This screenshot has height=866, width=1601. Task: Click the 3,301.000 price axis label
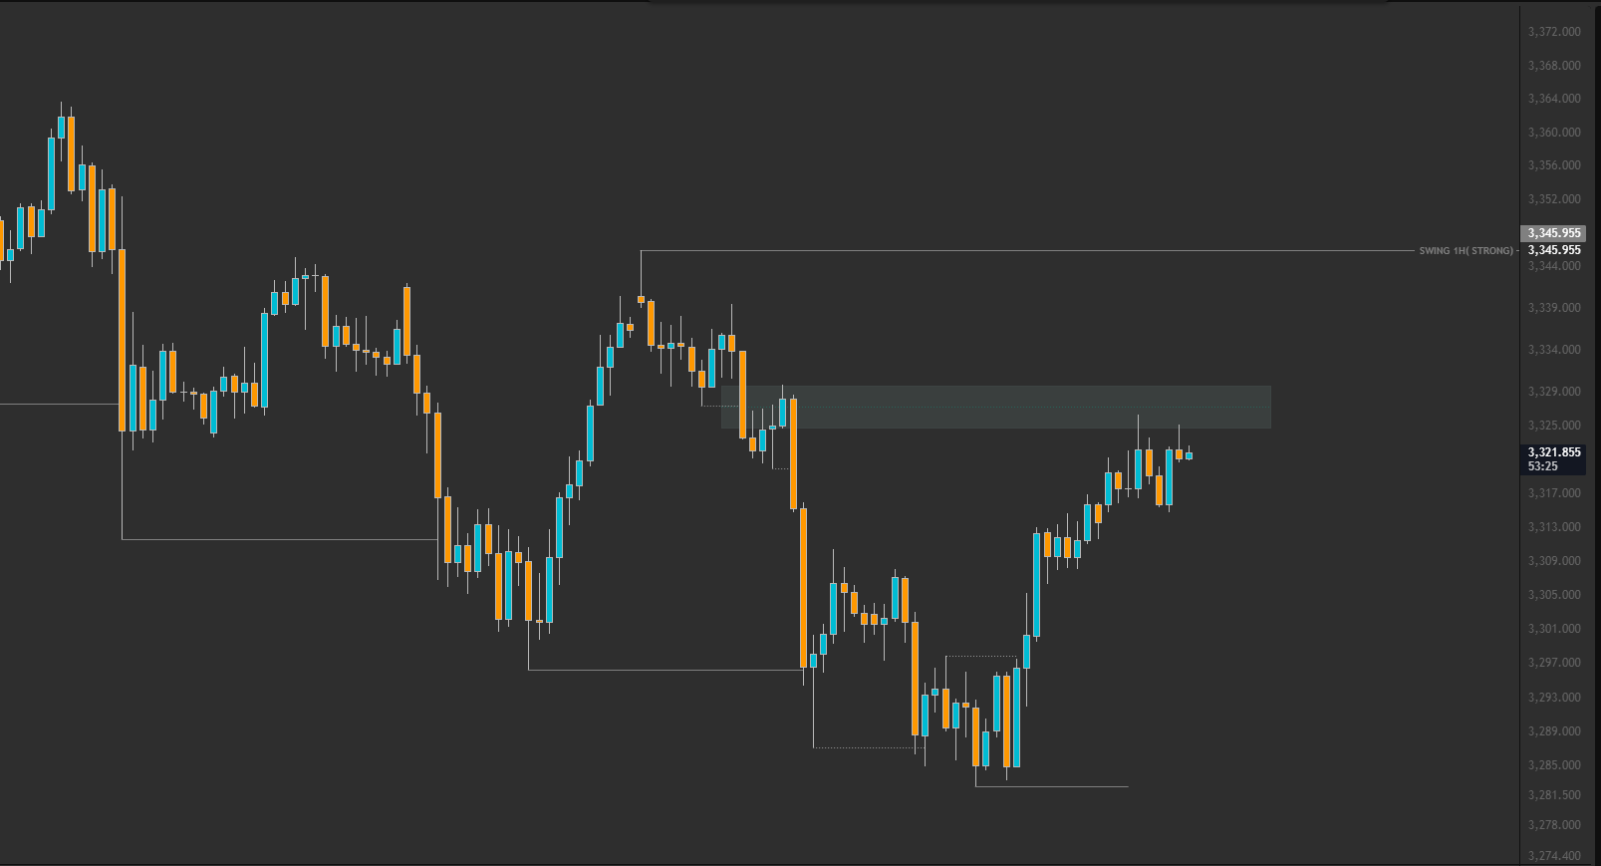(x=1554, y=629)
